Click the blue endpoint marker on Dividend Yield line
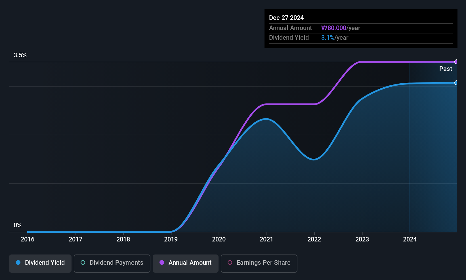 (x=456, y=83)
